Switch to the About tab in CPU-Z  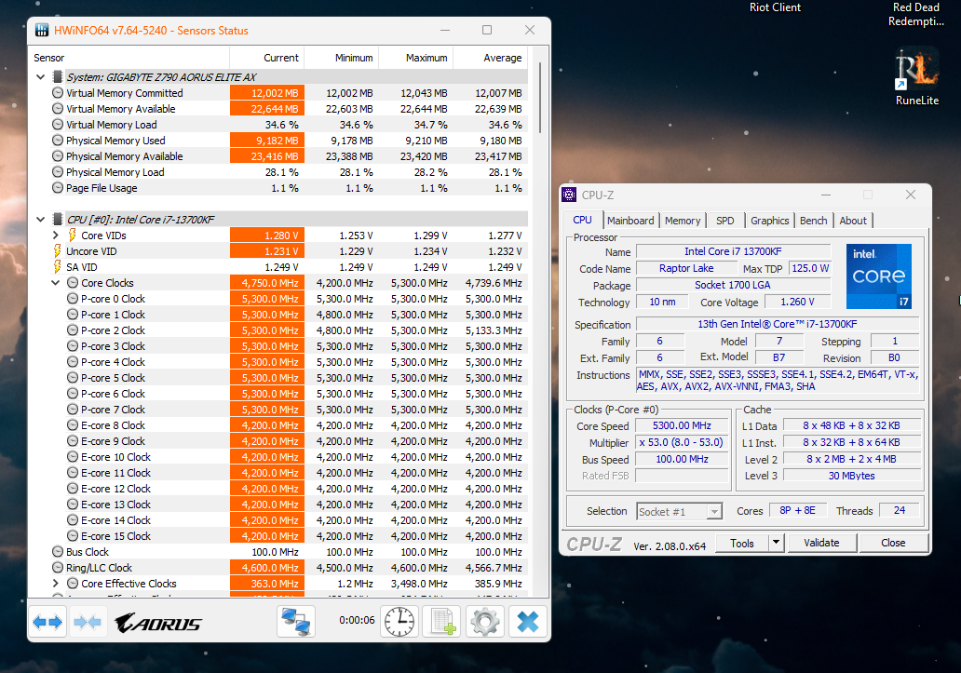[853, 221]
